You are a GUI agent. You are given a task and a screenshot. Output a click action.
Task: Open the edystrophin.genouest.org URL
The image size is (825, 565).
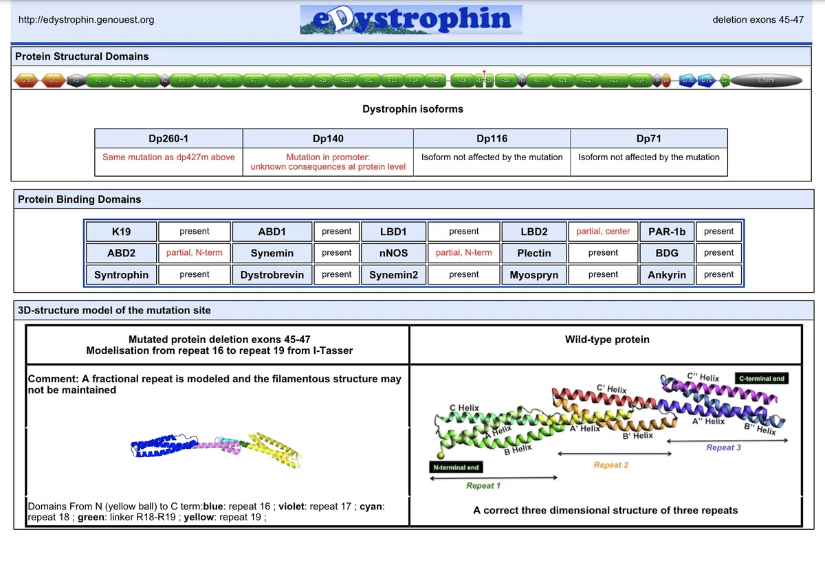[x=87, y=20]
